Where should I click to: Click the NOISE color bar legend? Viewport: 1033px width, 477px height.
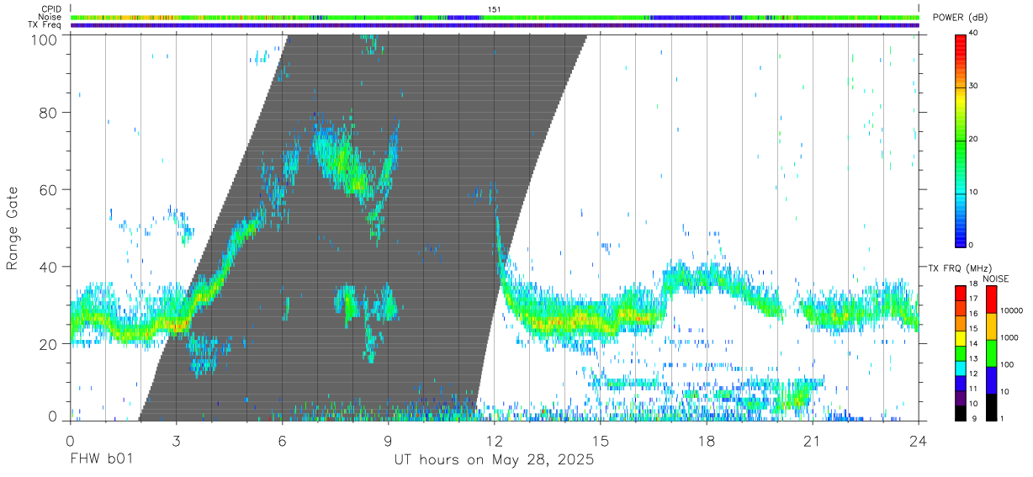pos(992,352)
